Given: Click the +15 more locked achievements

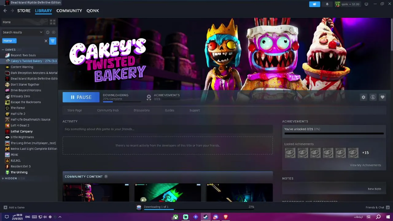Looking at the screenshot, I should 365,153.
